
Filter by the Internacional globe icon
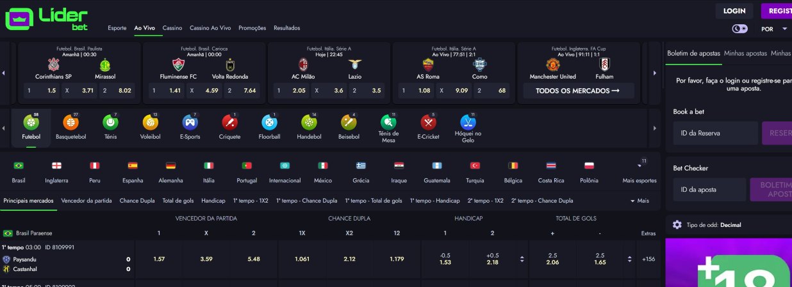(x=285, y=165)
